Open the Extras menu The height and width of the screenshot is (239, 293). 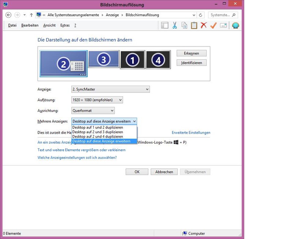pyautogui.click(x=65, y=25)
